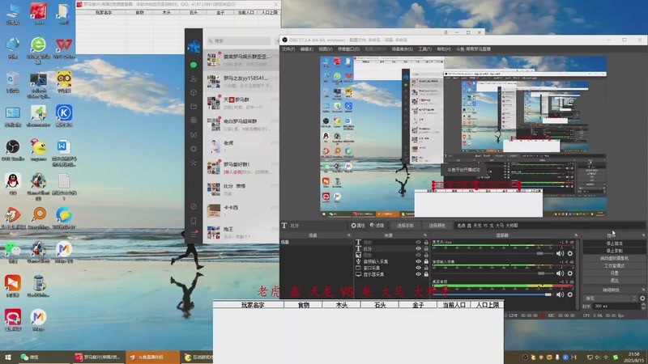Open the 帮助(H) menu in OBS

coord(444,49)
